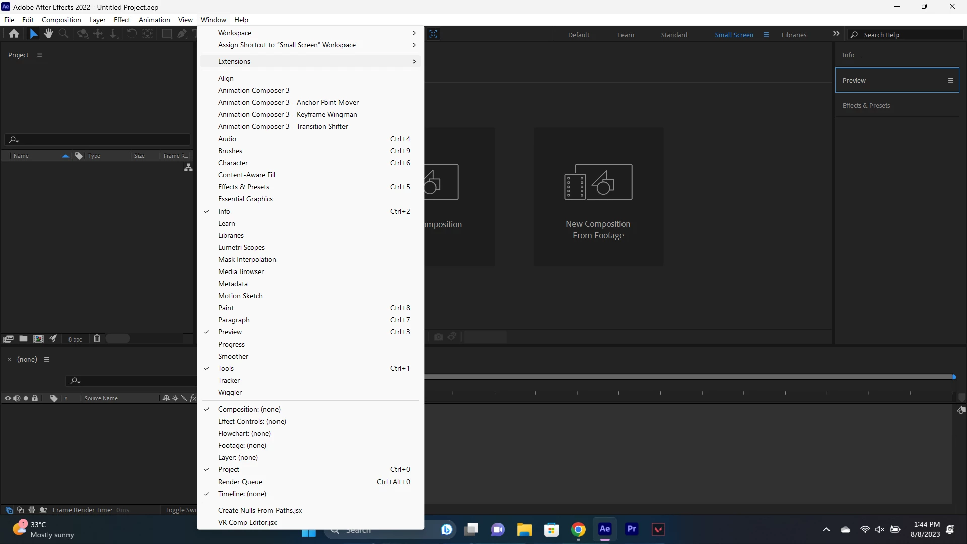
Task: Toggle the checked Info panel menu entry
Action: [224, 211]
